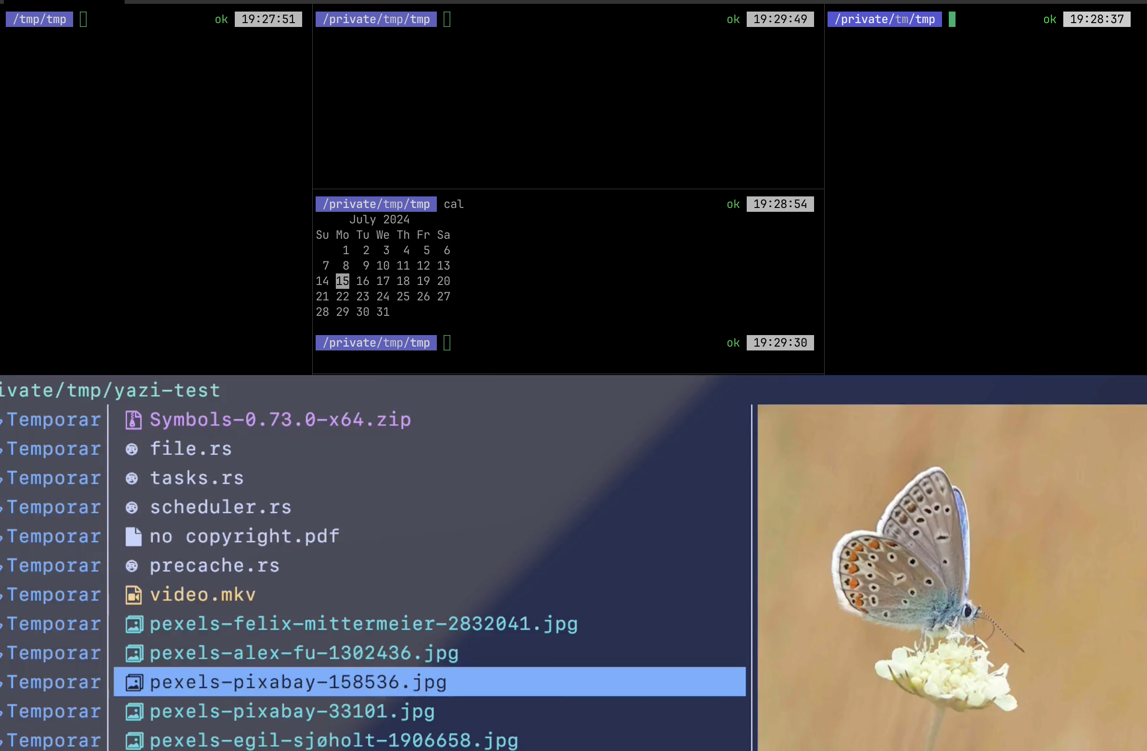Image resolution: width=1147 pixels, height=751 pixels.
Task: Click the ok status next to 19:28:37
Action: click(x=1050, y=19)
